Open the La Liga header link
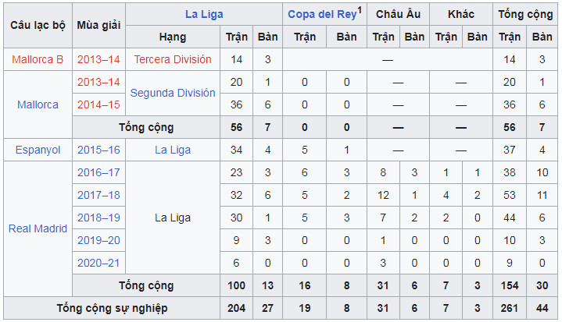 point(203,14)
